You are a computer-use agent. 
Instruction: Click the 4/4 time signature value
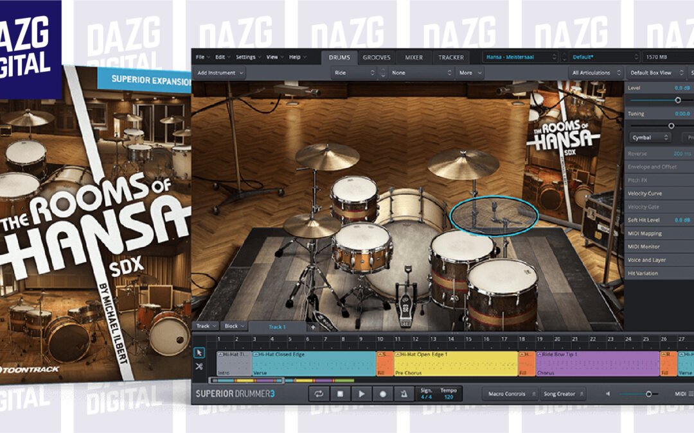(426, 397)
